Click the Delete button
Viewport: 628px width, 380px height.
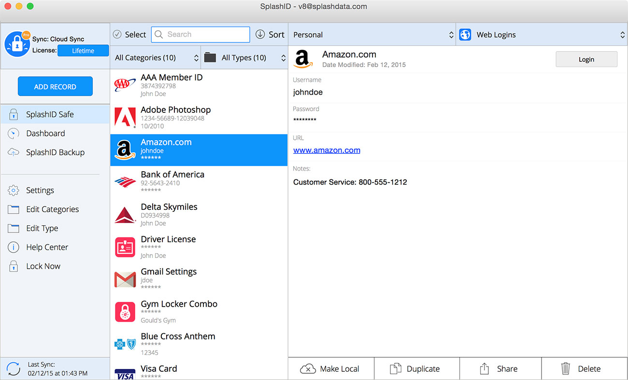585,369
